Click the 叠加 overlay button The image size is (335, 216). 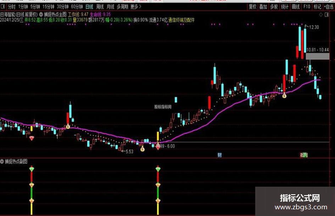point(263,7)
